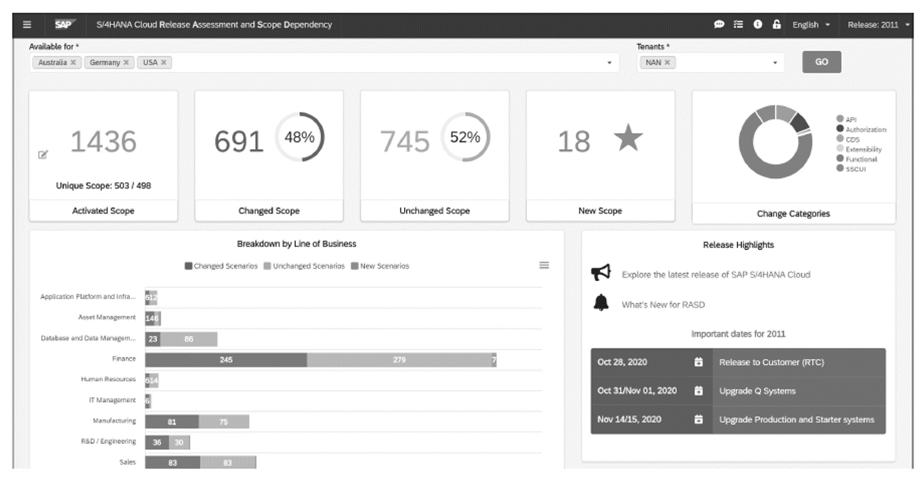The width and height of the screenshot is (922, 482).
Task: Open What's New for RASD link
Action: (x=663, y=305)
